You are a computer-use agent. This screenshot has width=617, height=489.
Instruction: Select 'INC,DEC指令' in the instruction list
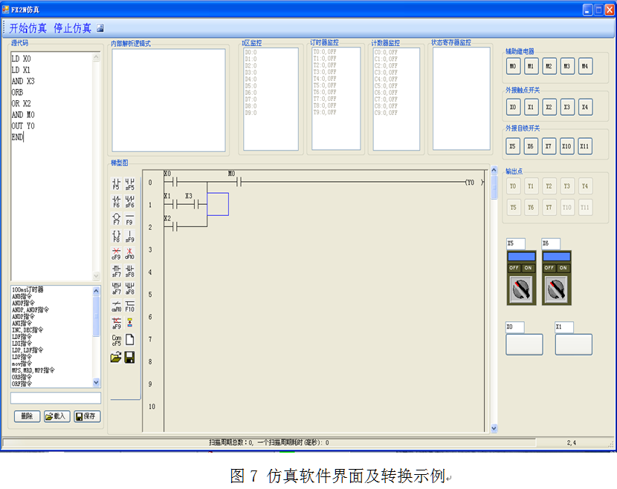pos(28,330)
